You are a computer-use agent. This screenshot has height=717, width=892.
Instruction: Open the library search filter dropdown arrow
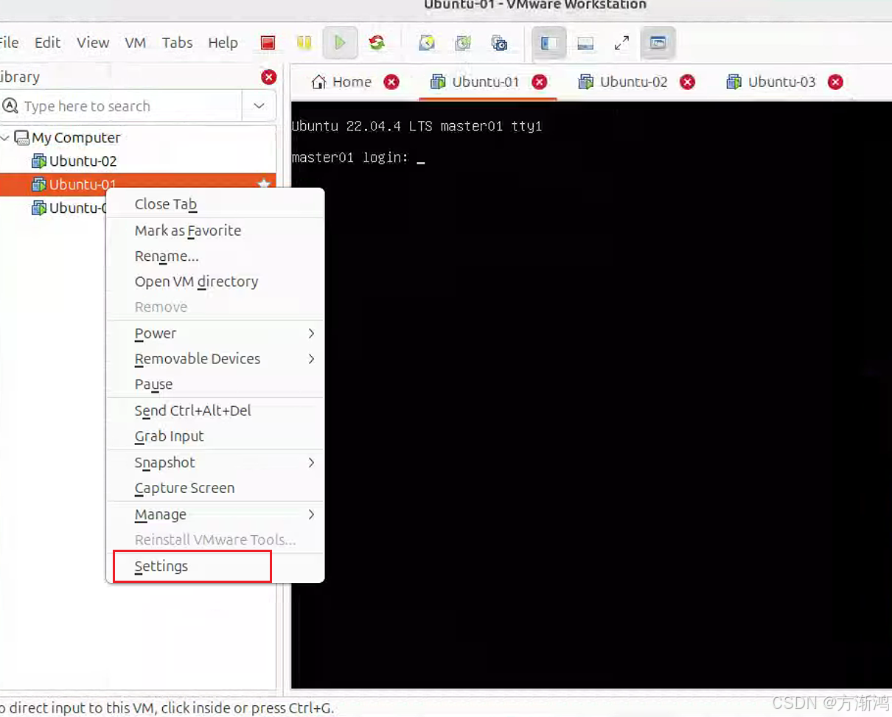click(259, 106)
